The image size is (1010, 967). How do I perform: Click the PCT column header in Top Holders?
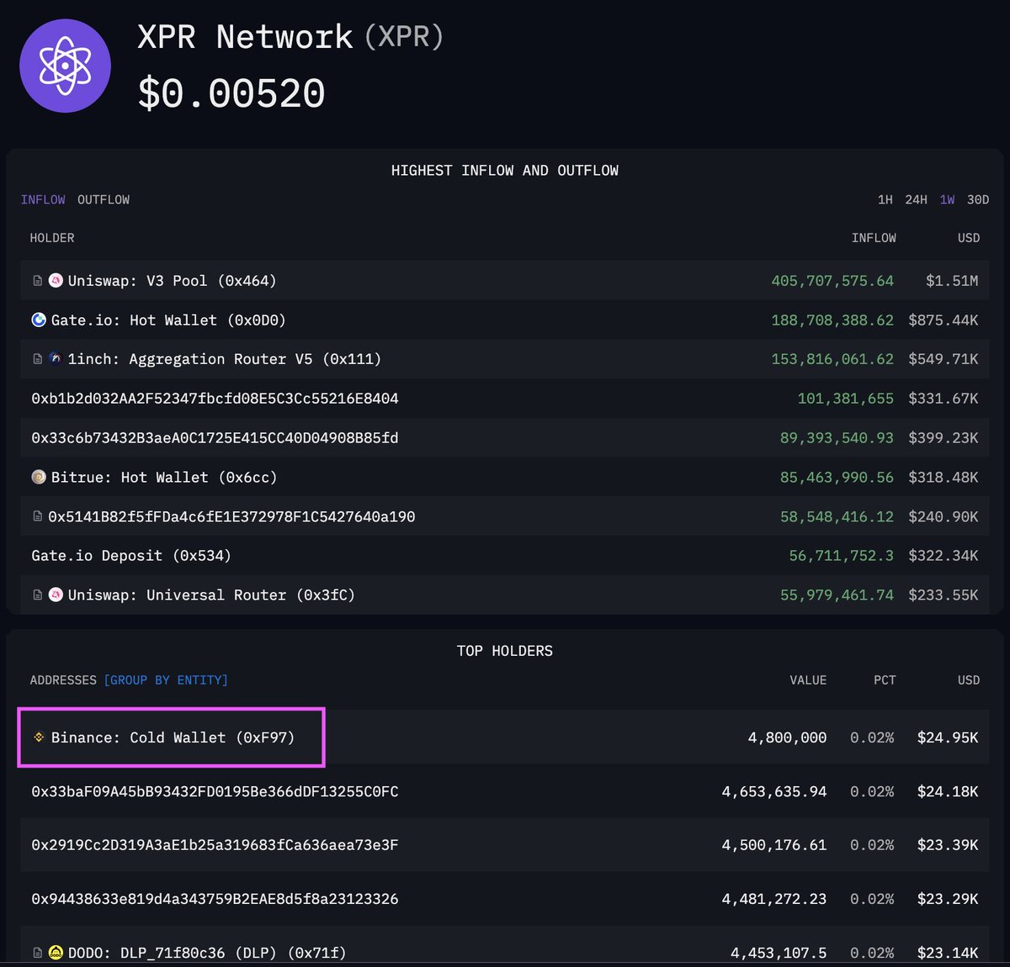point(885,679)
